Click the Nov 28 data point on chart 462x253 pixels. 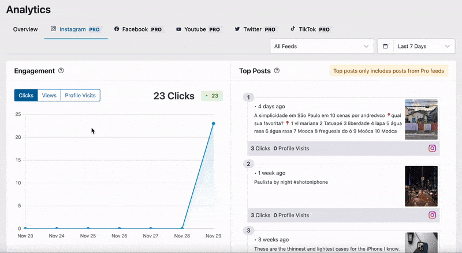pos(182,228)
